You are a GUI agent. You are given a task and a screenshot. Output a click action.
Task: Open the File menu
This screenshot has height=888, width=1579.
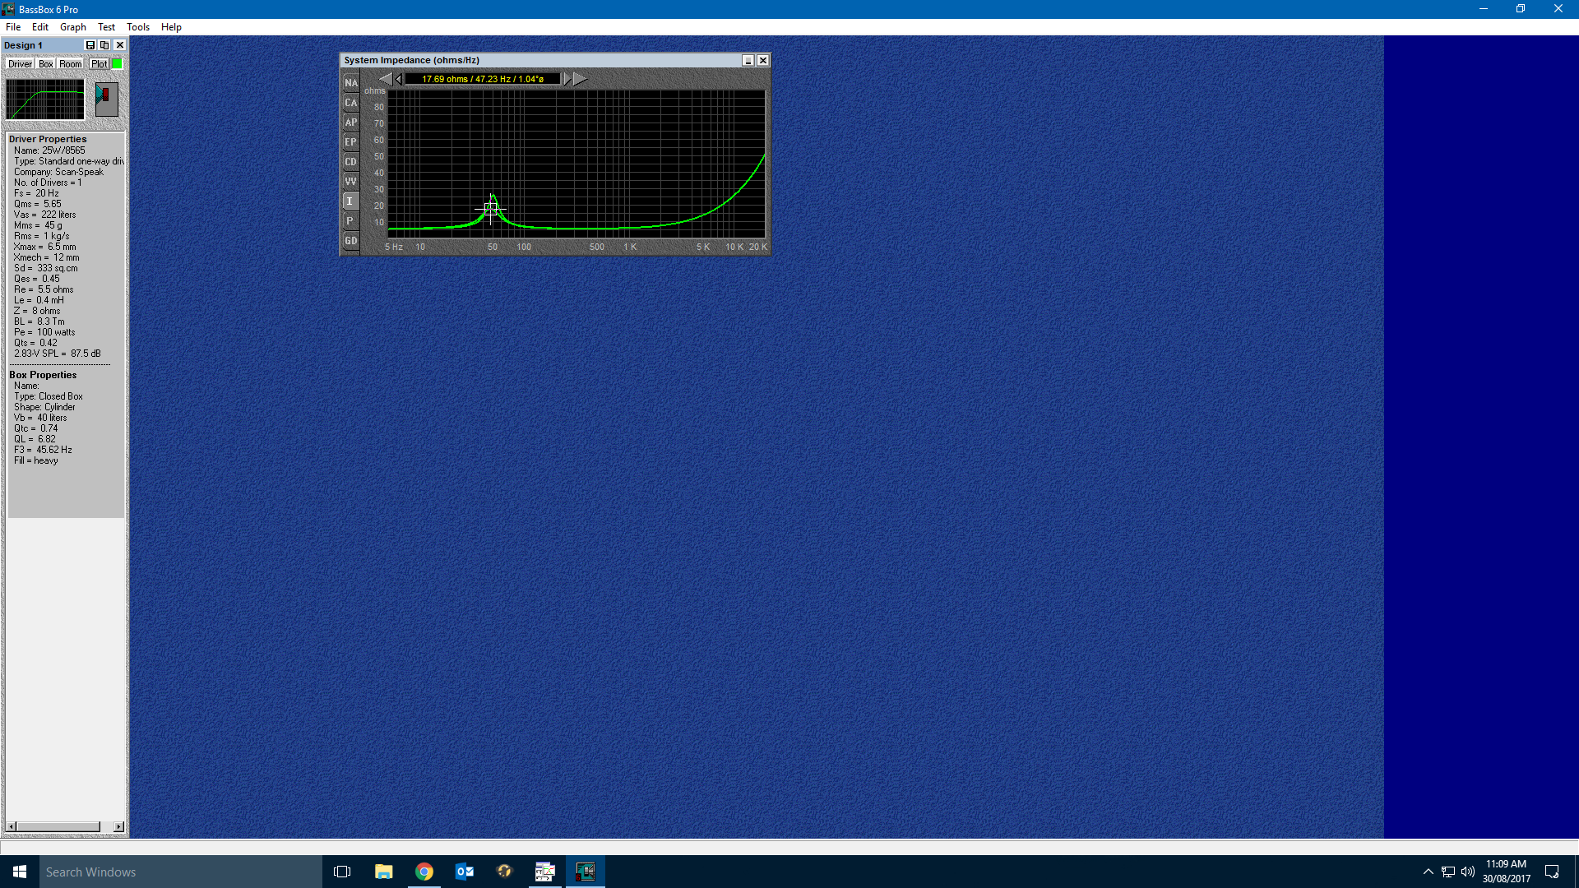coord(13,27)
